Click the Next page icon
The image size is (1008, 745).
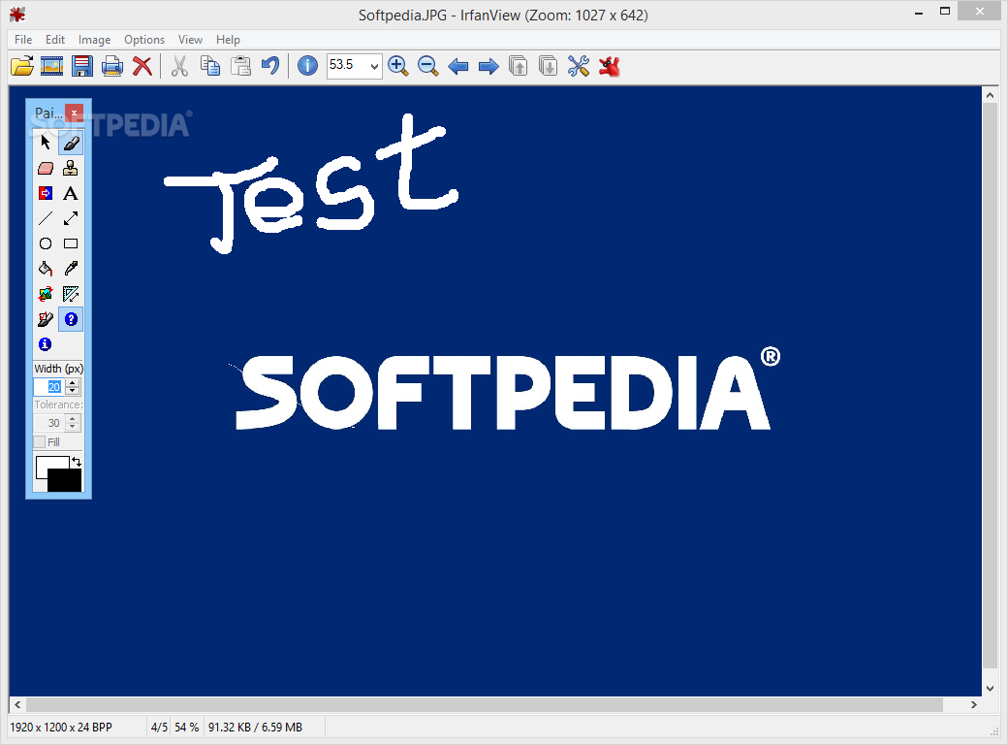click(548, 66)
